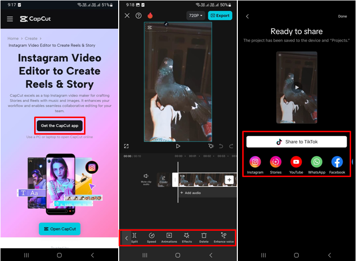Tap the red flame icon in editor
Image resolution: width=356 pixels, height=261 pixels.
[x=150, y=16]
